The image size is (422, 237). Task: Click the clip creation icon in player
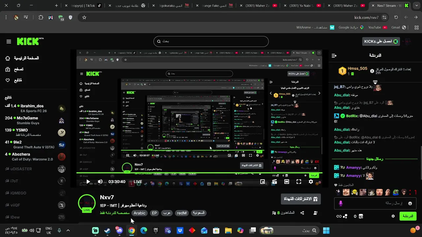pos(274,182)
